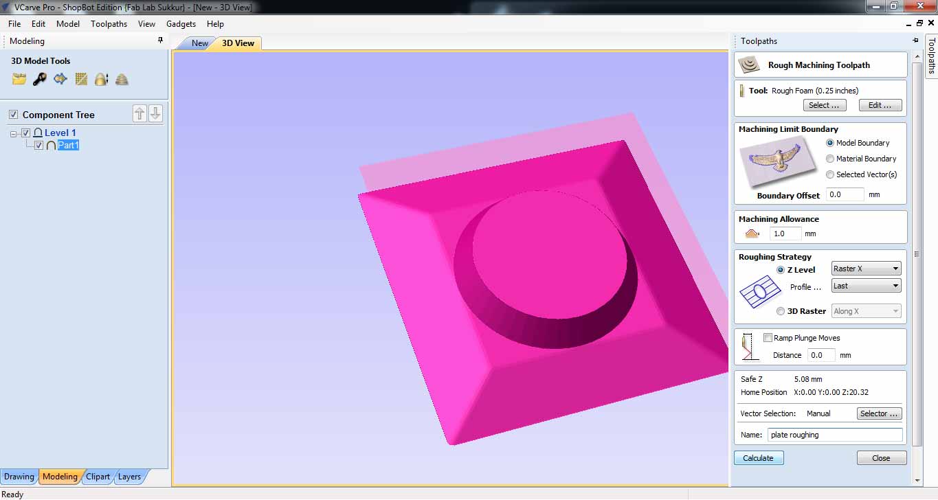Click the Close toolpath button
The width and height of the screenshot is (938, 500).
coord(882,458)
